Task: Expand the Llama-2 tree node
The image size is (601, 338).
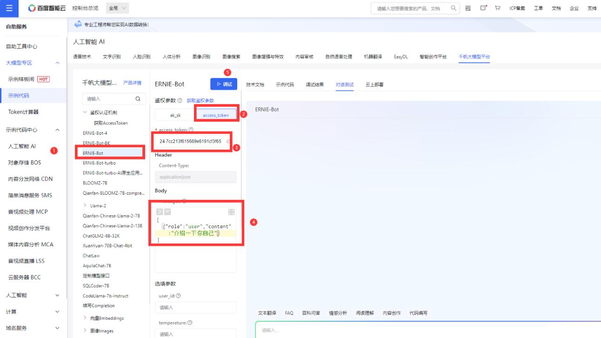Action: click(x=85, y=205)
